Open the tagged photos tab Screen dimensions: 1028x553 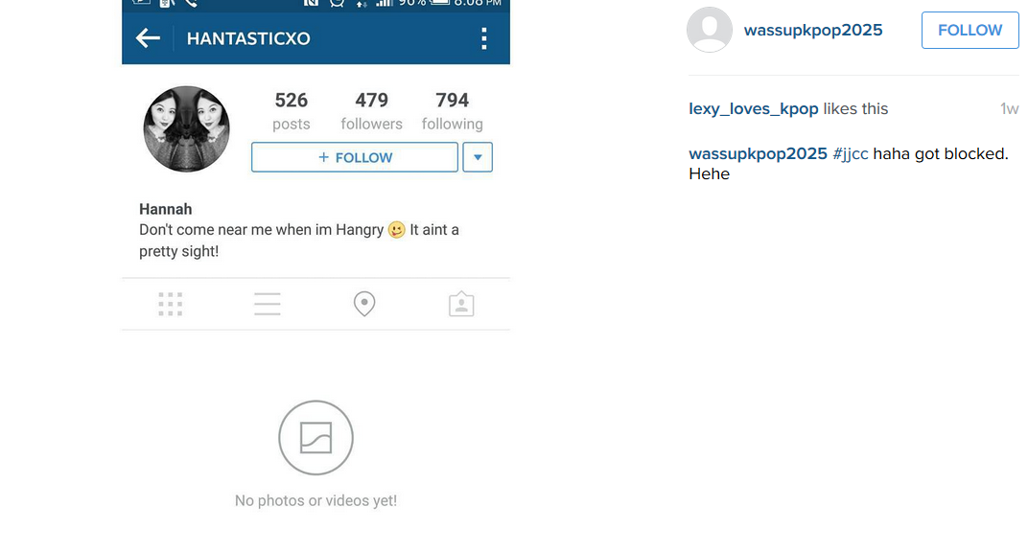coord(461,304)
